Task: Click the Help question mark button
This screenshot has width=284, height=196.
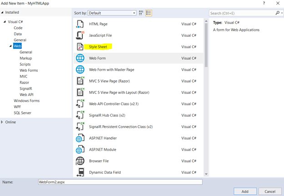Action: (x=264, y=3)
